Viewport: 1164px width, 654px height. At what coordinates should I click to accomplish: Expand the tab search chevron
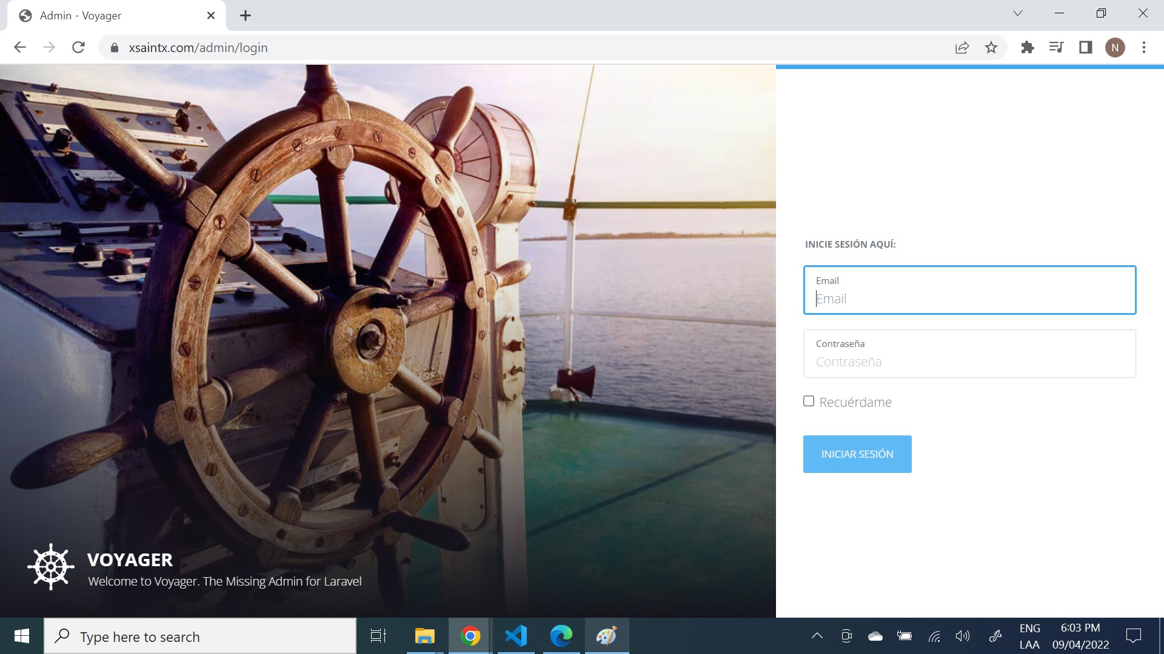point(1017,13)
